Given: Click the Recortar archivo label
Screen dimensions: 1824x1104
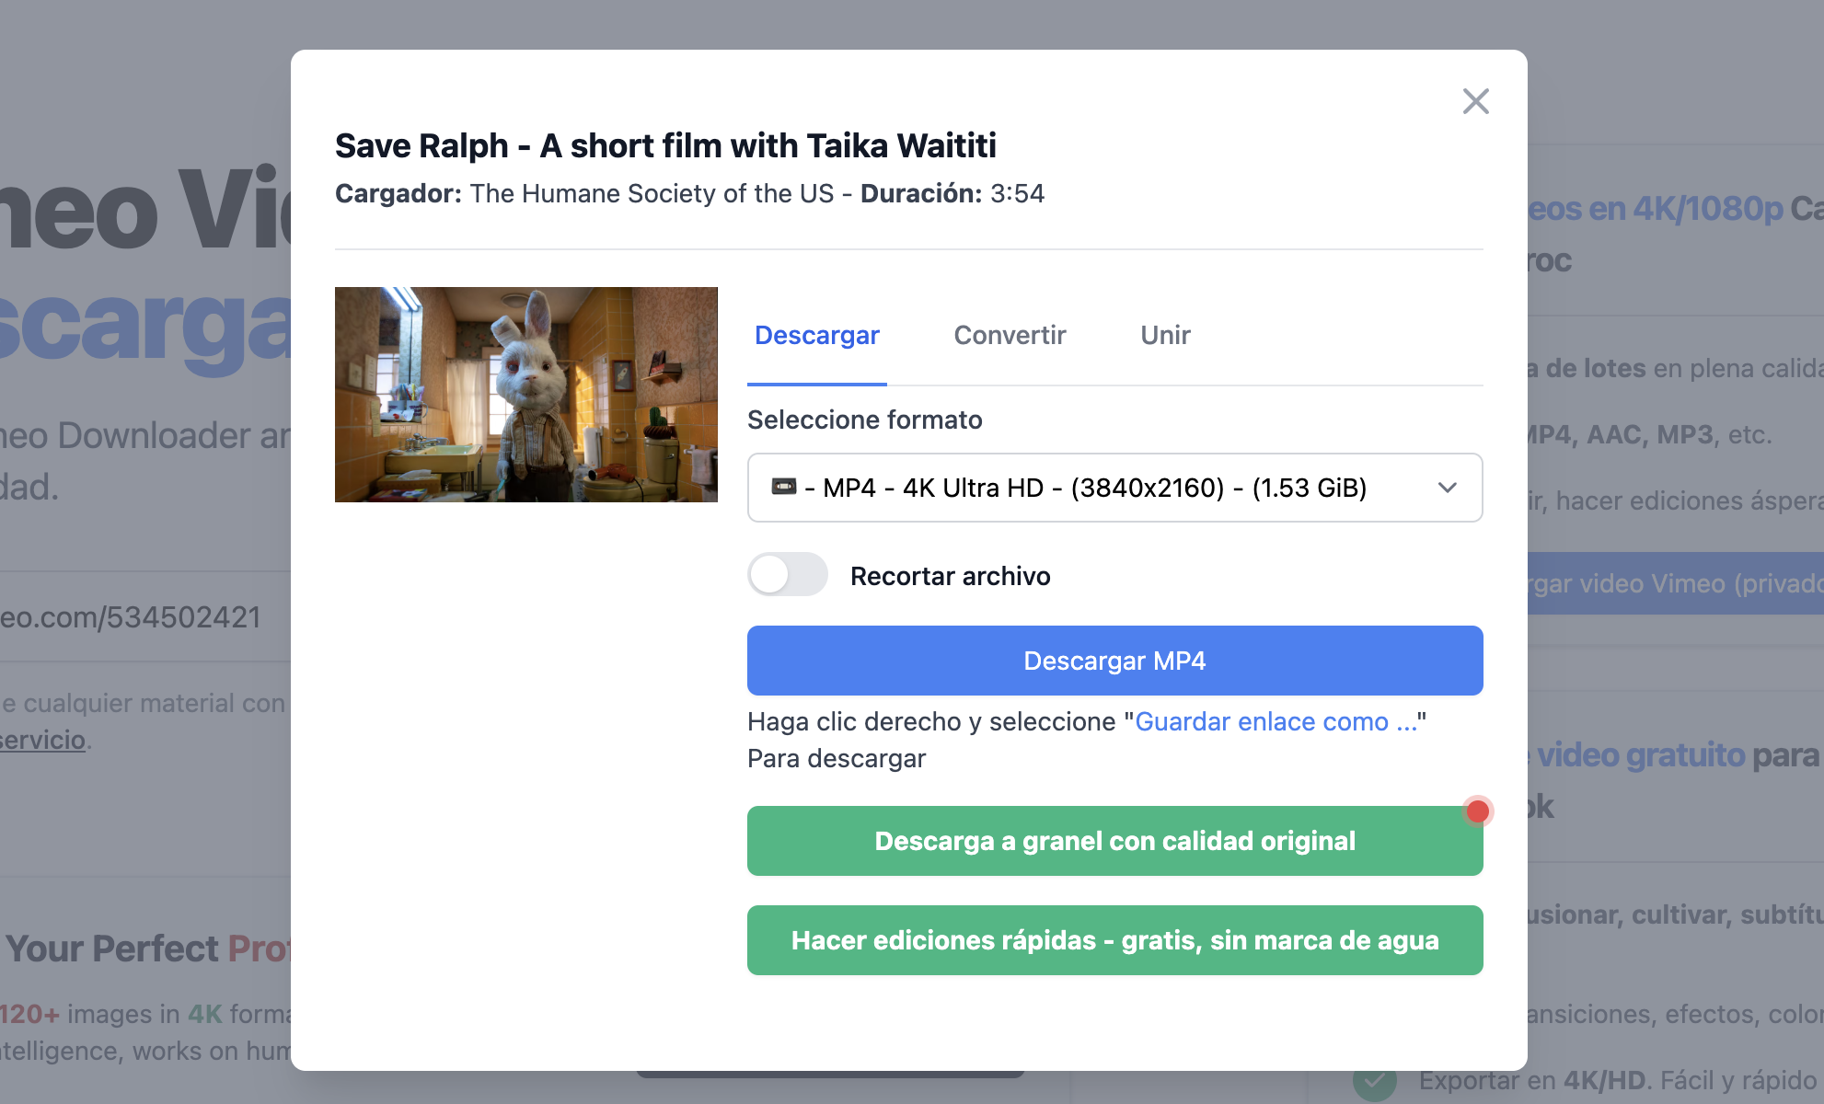Looking at the screenshot, I should tap(951, 577).
